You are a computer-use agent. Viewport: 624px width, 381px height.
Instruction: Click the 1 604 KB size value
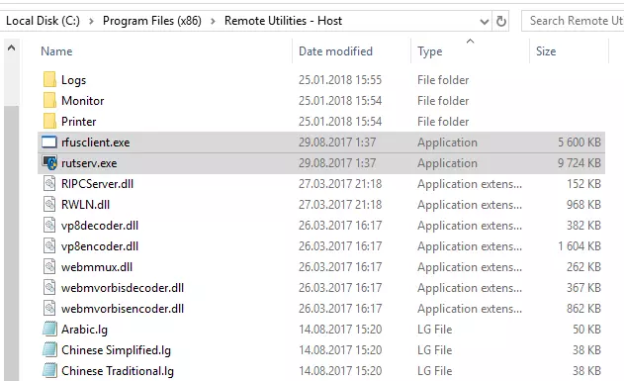(x=579, y=246)
